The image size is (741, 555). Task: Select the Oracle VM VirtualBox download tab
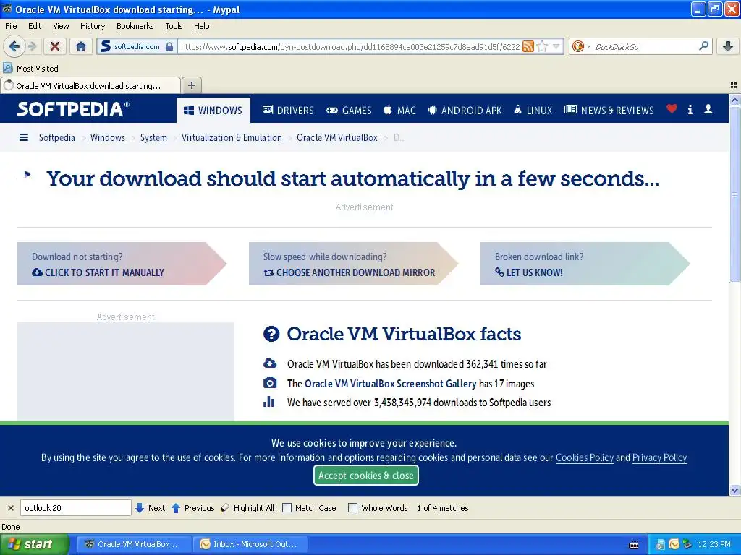90,86
